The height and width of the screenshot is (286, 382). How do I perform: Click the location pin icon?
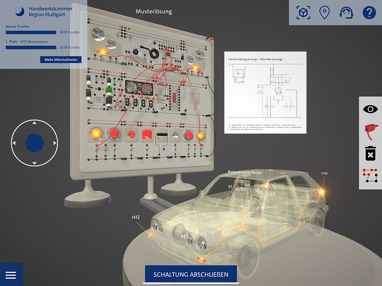pyautogui.click(x=324, y=13)
